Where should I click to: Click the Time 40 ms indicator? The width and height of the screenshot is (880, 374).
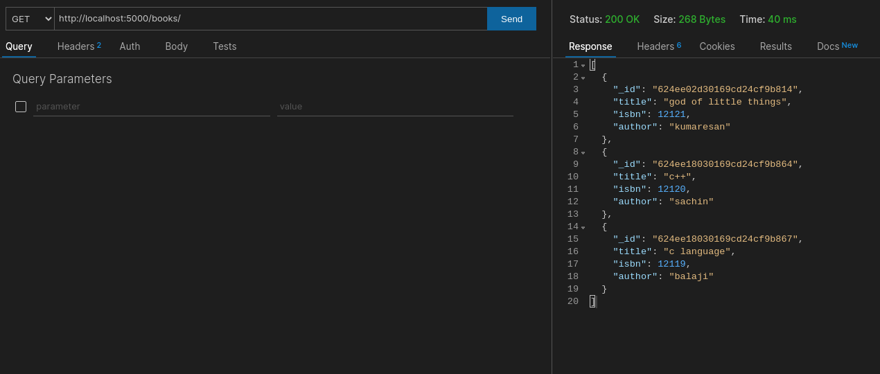[x=768, y=19]
